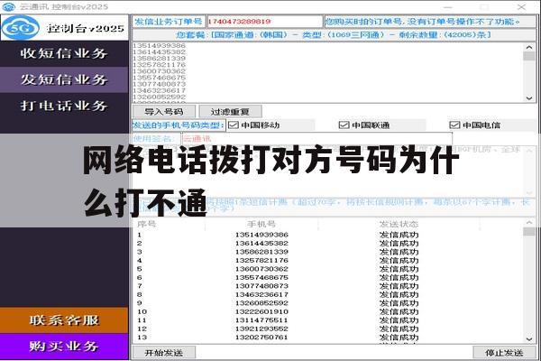The image size is (541, 361).
Task: Select table row with 13202750761
Action: [328, 338]
